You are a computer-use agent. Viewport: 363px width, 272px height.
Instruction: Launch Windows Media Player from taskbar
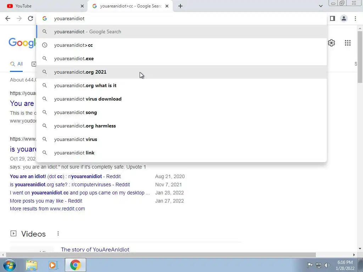(x=53, y=265)
